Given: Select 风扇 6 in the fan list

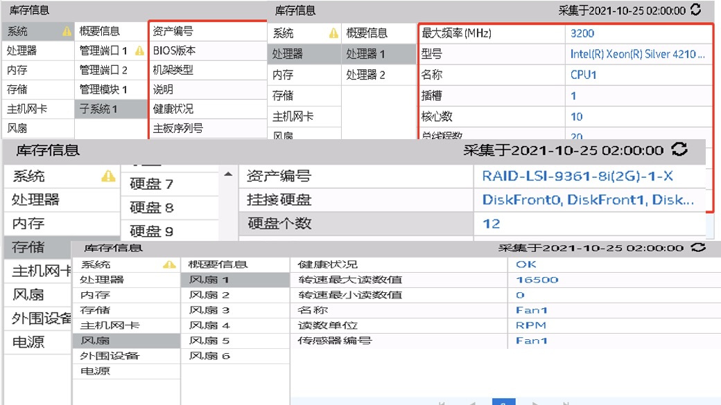Looking at the screenshot, I should click(x=209, y=356).
